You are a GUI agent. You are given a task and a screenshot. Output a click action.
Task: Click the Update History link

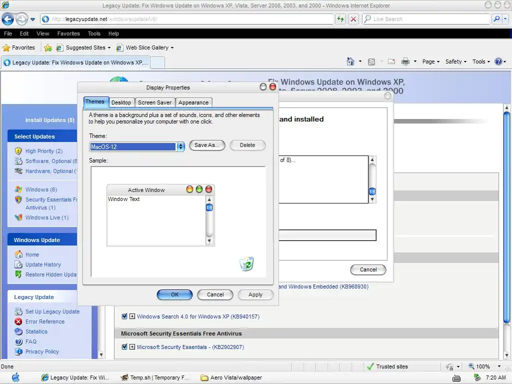(43, 264)
